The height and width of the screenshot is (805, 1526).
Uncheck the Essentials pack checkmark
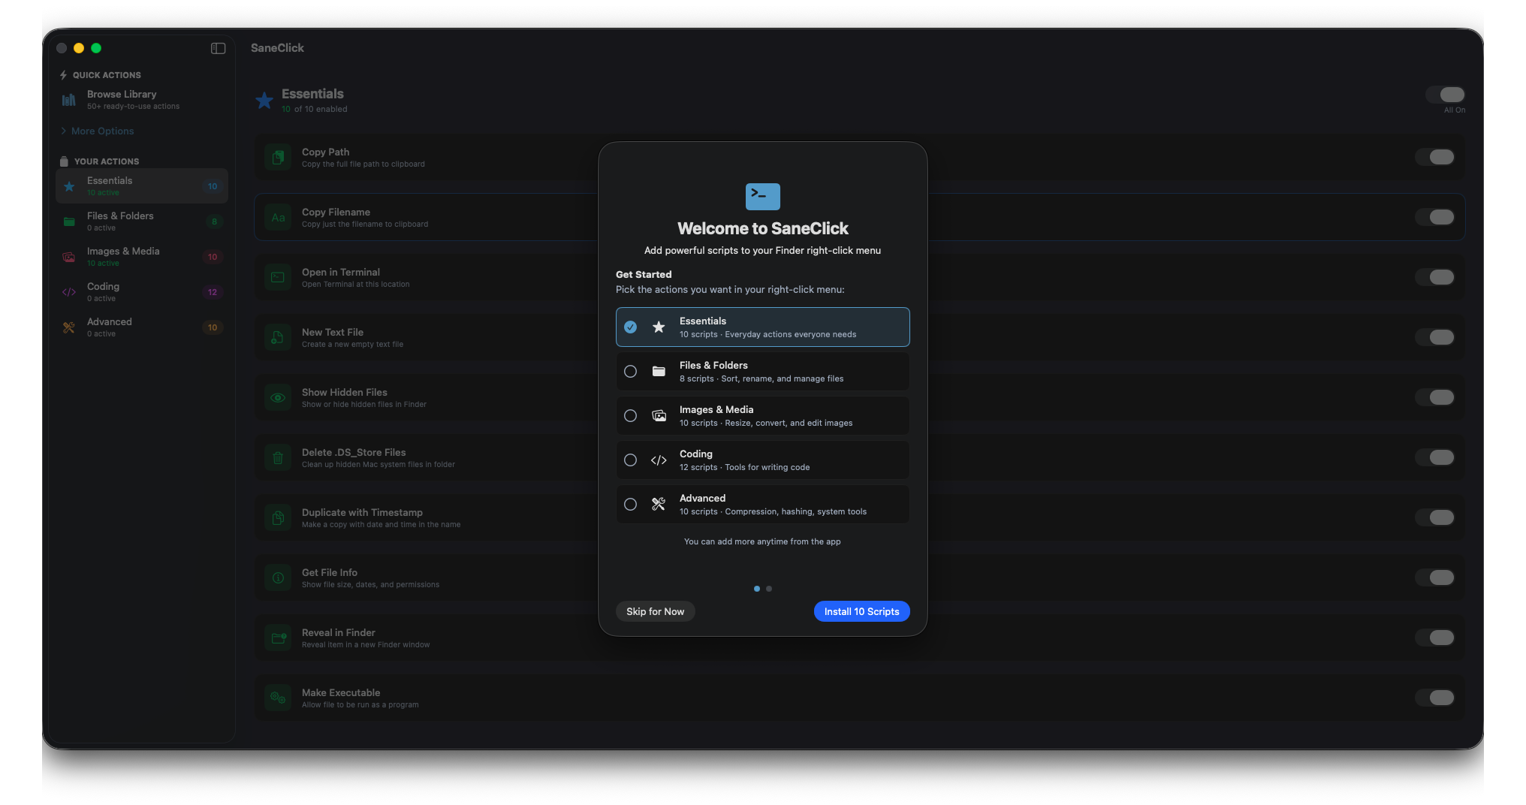(x=631, y=327)
